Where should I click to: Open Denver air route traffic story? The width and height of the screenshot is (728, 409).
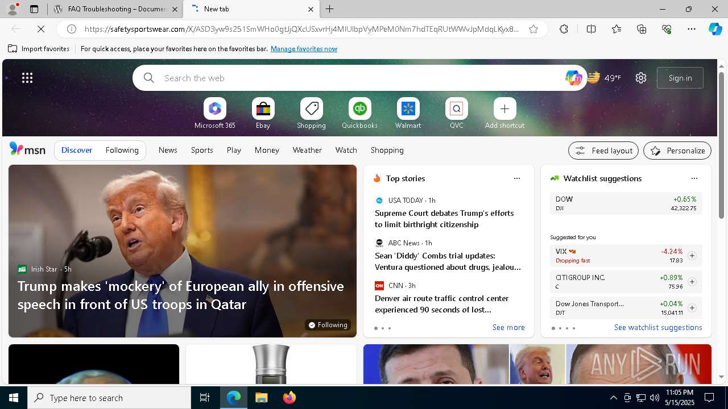click(x=441, y=304)
